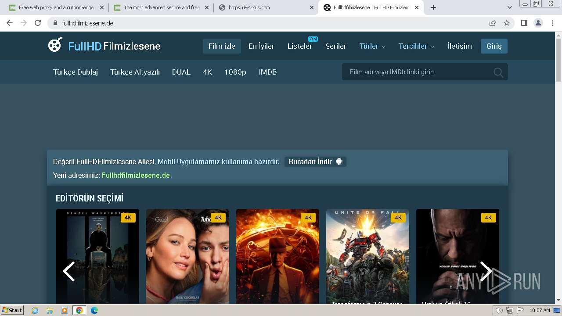Viewport: 562px width, 316px height.
Task: Open the Action Center flag icon
Action: (x=519, y=310)
